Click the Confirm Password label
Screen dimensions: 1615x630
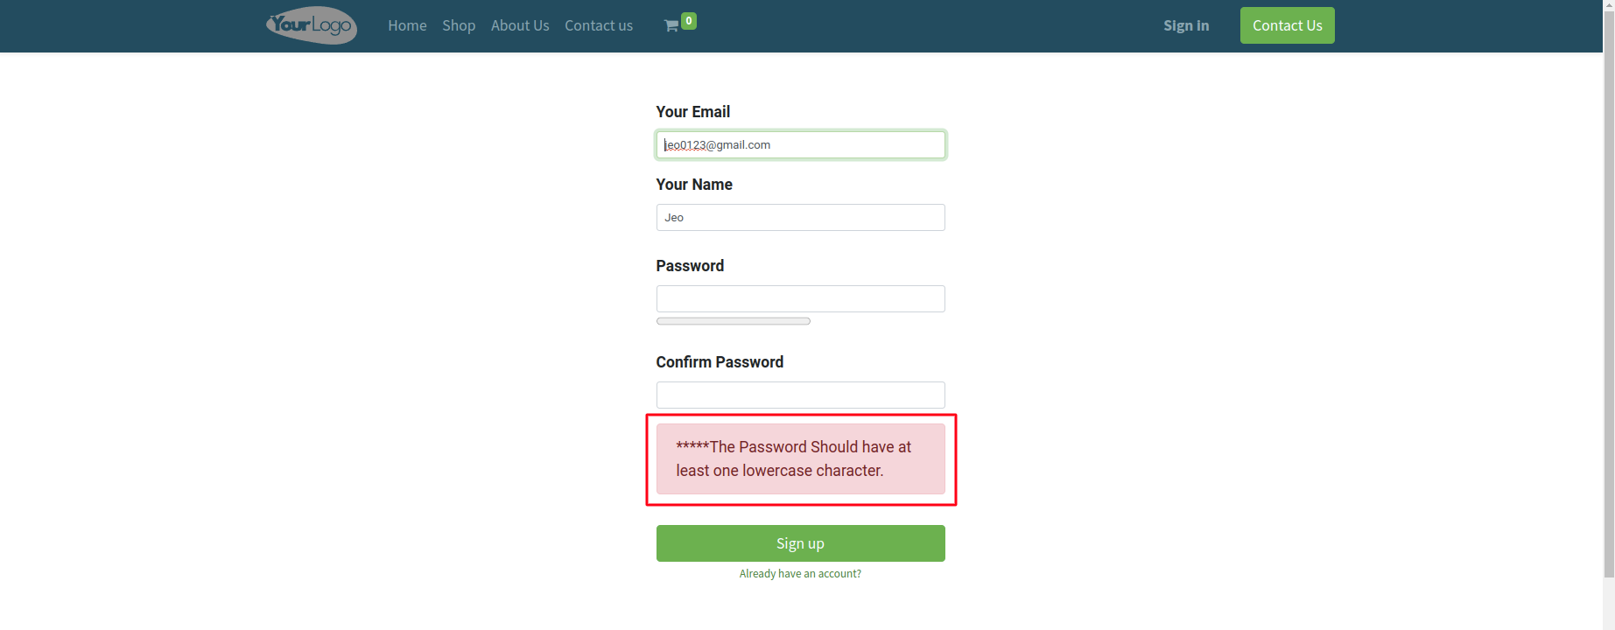point(720,362)
